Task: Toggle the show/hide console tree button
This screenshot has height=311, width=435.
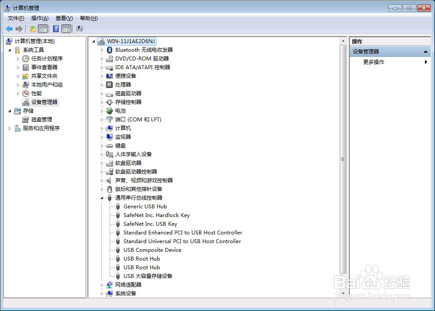Action: [x=43, y=29]
